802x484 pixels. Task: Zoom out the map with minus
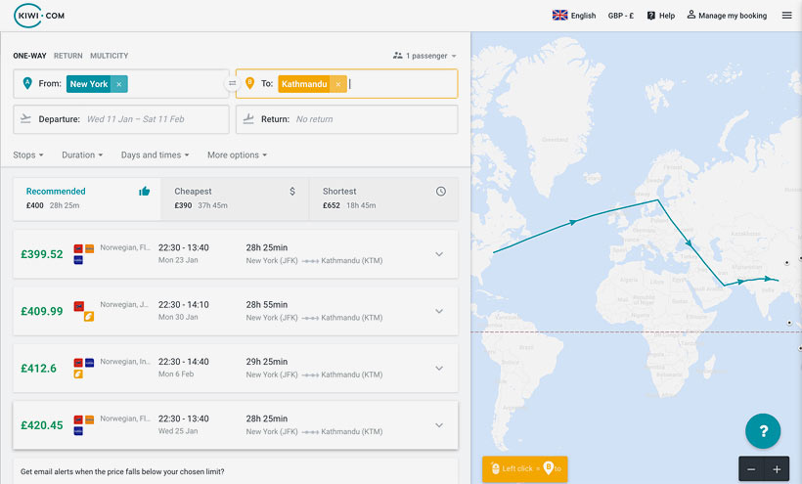[751, 469]
